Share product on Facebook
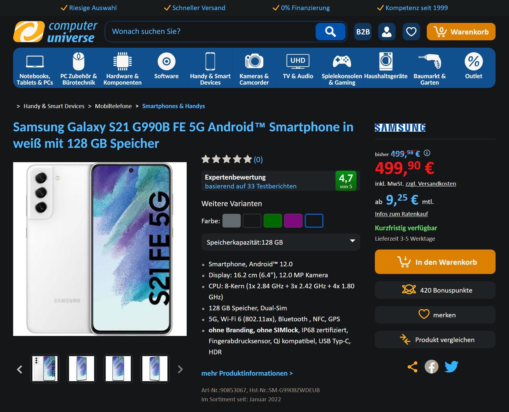509x412 pixels. 431,367
